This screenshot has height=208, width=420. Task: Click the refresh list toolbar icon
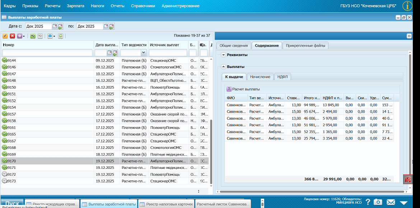(61, 36)
